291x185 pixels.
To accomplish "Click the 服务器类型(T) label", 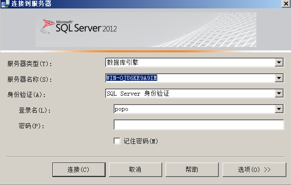I will click(x=30, y=64).
